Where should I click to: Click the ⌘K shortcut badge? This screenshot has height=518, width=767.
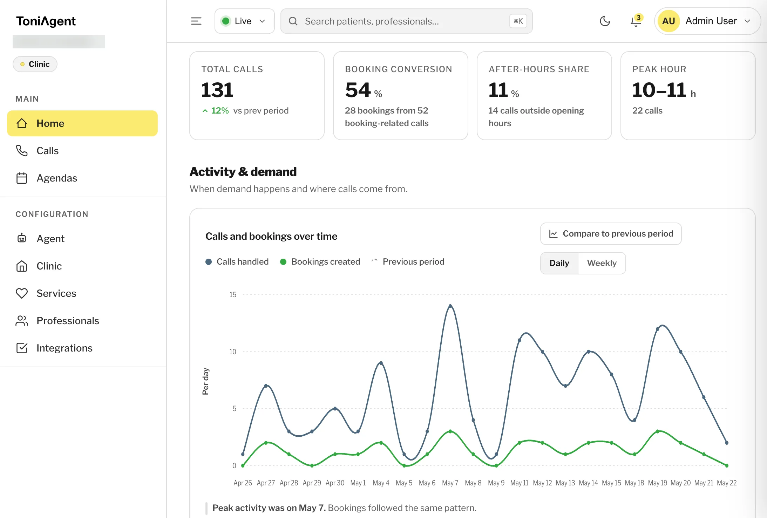click(x=518, y=21)
